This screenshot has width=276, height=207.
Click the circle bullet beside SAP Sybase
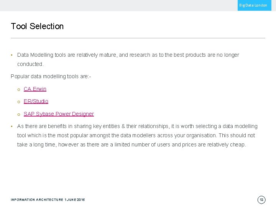click(18, 114)
